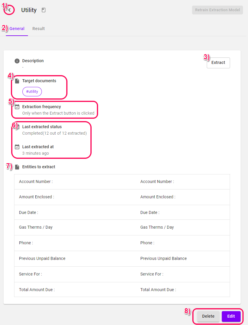This screenshot has width=248, height=325.
Task: Click the back arrow icon
Action: [x=9, y=10]
